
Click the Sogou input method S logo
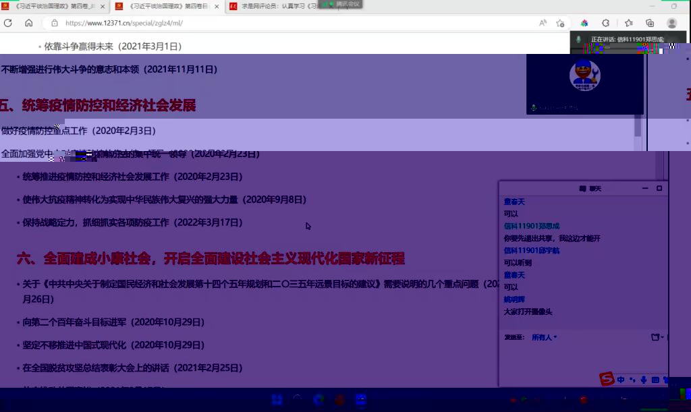[x=607, y=380]
